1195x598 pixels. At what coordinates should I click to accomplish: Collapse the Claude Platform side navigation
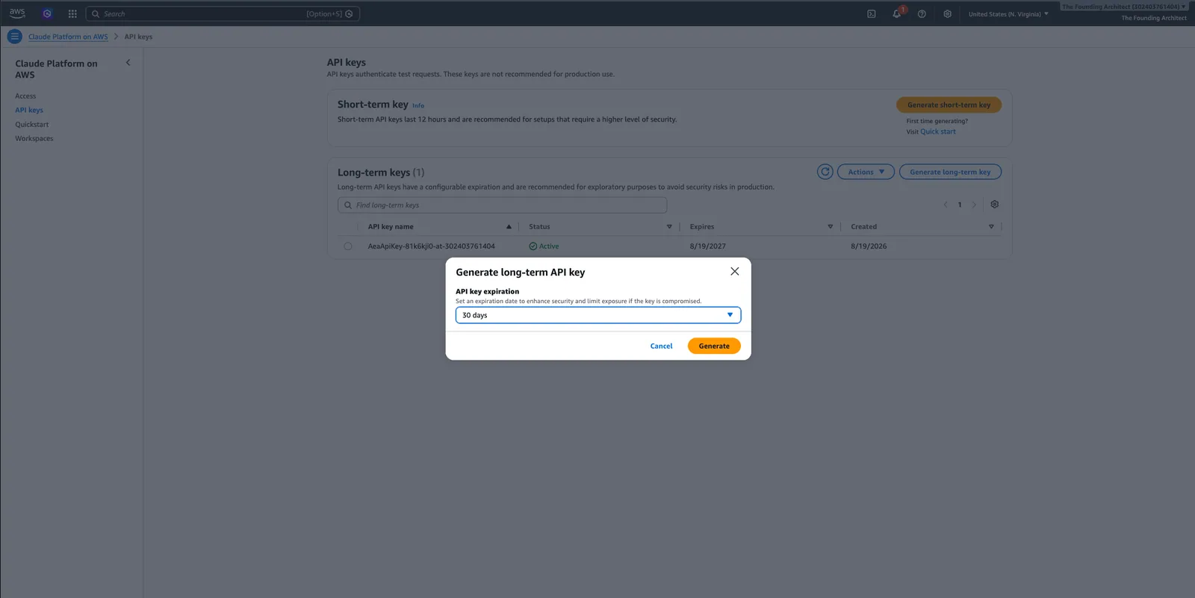[128, 63]
